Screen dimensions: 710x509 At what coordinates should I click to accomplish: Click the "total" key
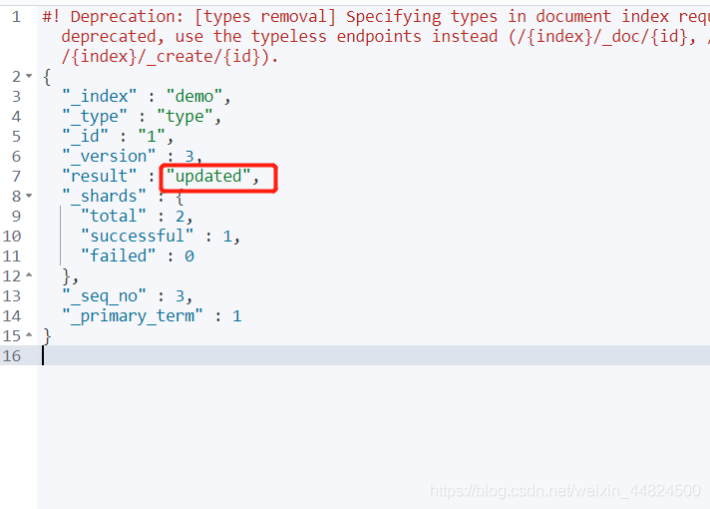(x=114, y=216)
